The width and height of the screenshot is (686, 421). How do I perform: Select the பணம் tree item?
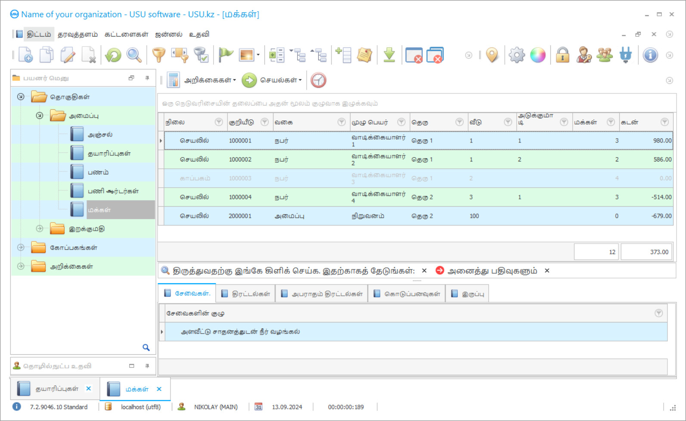coord(98,172)
